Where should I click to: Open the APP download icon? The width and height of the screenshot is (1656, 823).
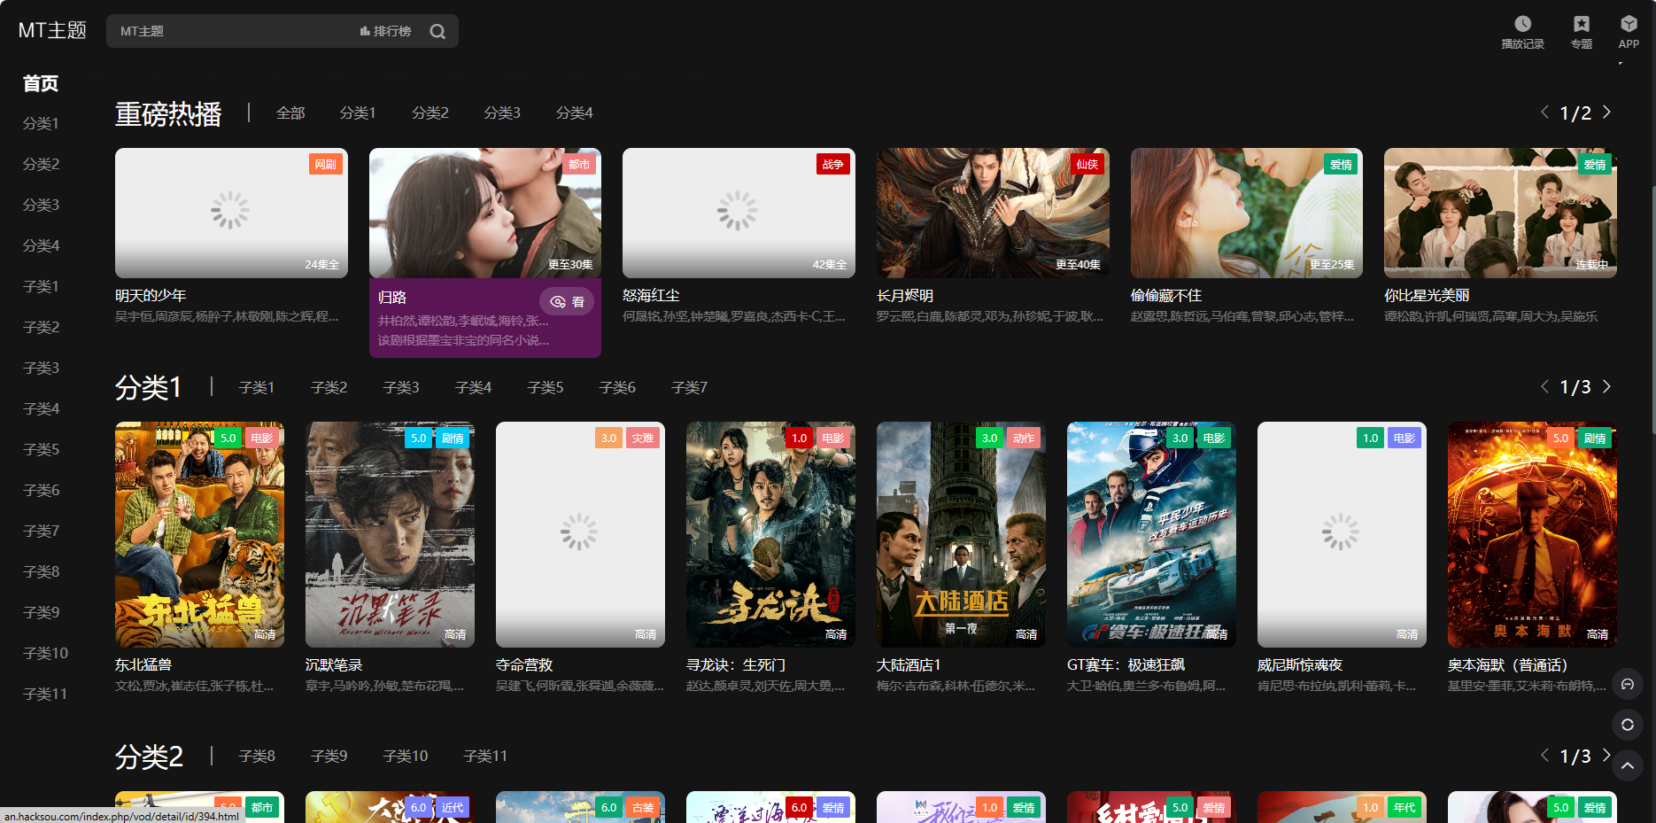1629,32
